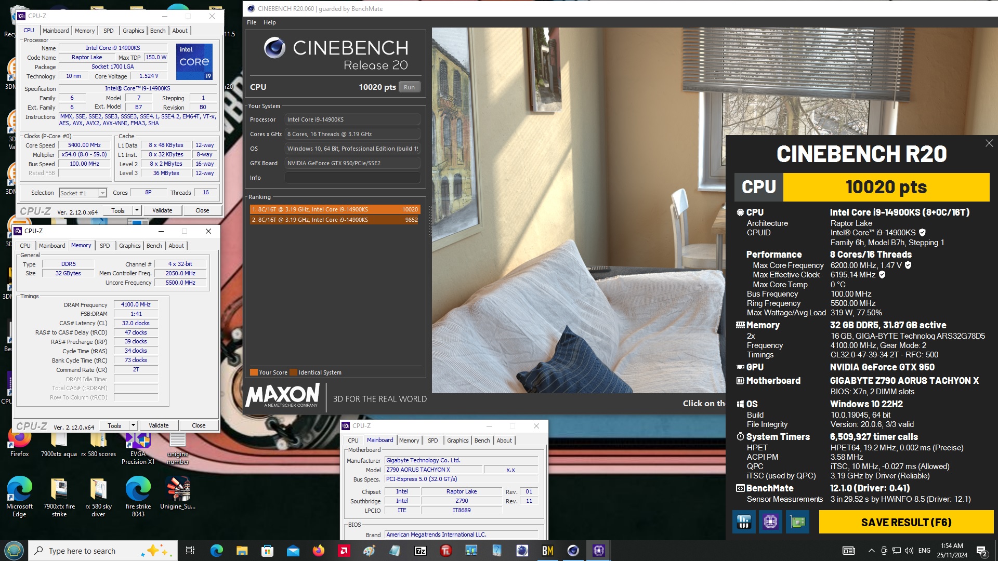Screen dimensions: 998x561
Task: Switch to CPU-Z in taskbar
Action: tap(598, 551)
